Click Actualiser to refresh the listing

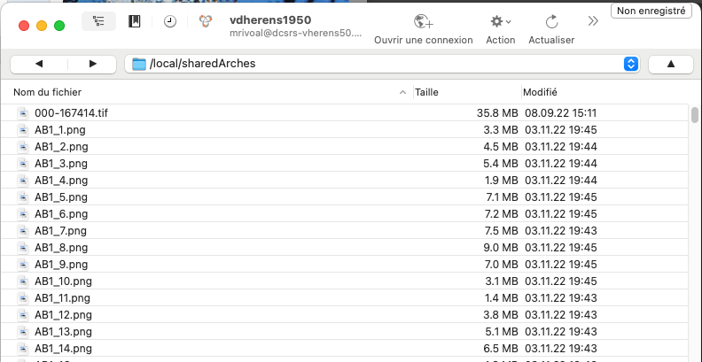(551, 22)
